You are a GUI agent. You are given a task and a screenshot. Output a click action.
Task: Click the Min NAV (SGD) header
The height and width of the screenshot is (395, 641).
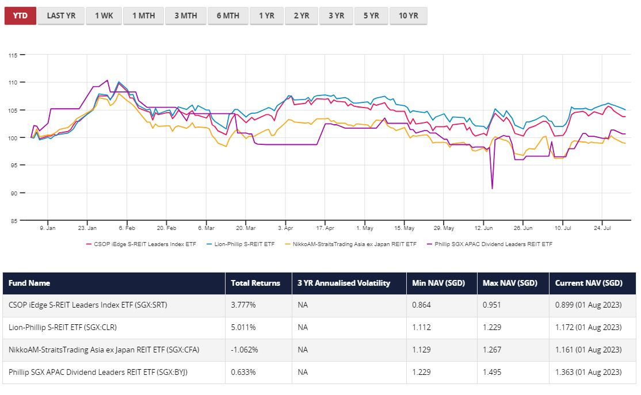click(442, 283)
